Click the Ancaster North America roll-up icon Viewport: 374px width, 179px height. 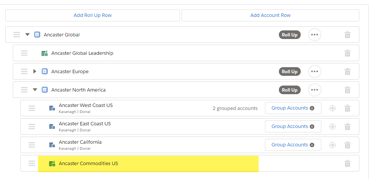coord(45,90)
